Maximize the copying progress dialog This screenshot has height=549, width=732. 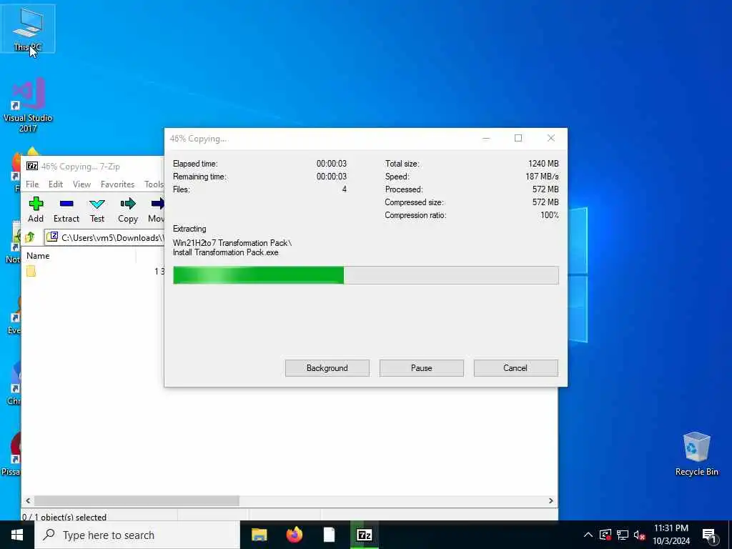tap(518, 138)
